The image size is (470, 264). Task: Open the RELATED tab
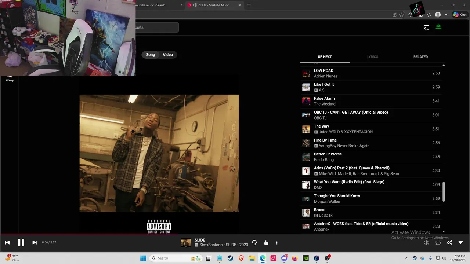click(x=420, y=57)
